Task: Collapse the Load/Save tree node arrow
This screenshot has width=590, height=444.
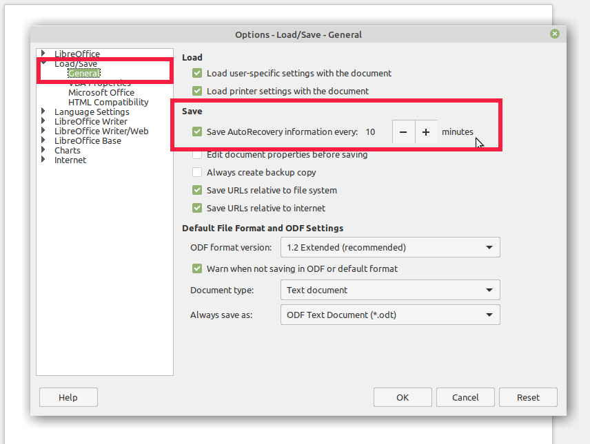Action: pyautogui.click(x=43, y=63)
